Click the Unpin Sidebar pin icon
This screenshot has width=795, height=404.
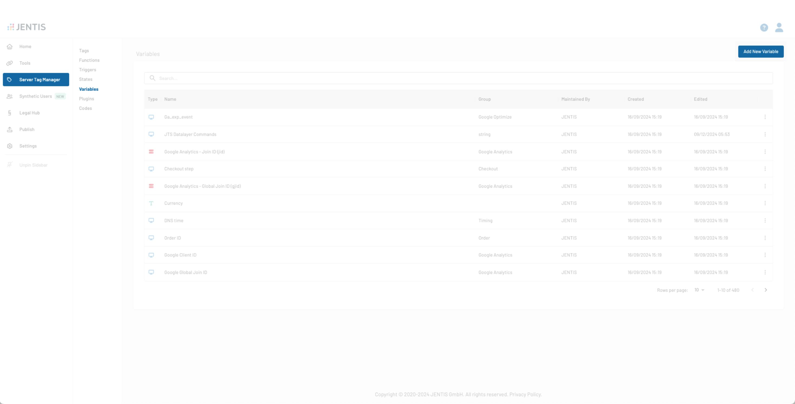(x=10, y=165)
